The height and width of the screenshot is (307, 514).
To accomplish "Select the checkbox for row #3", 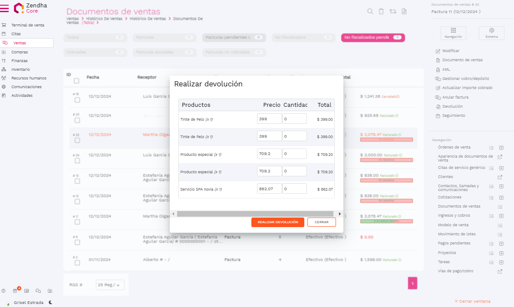I will [77, 263].
